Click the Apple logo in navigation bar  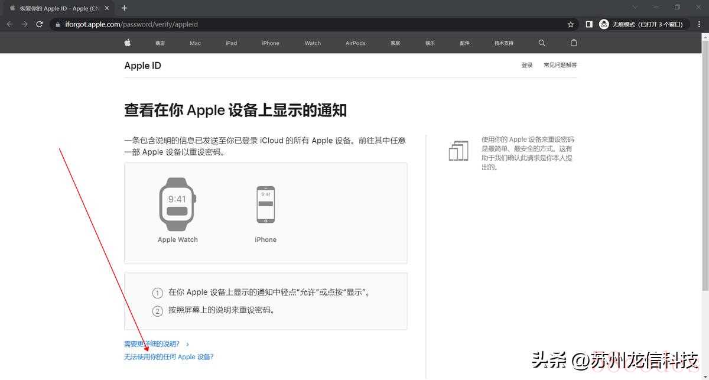127,43
